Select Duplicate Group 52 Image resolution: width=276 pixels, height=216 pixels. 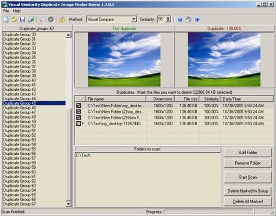click(x=20, y=135)
